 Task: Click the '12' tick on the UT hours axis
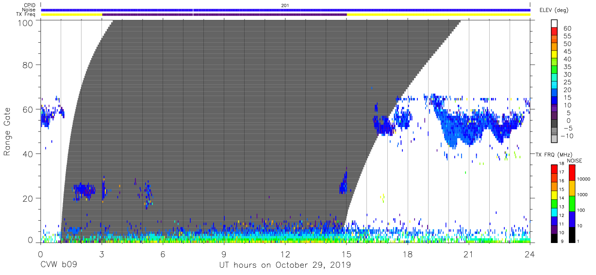tap(285, 253)
